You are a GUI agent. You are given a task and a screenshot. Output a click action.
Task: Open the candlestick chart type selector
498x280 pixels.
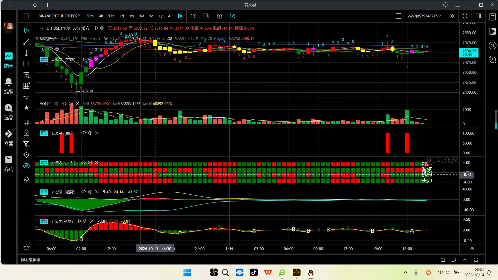point(180,16)
